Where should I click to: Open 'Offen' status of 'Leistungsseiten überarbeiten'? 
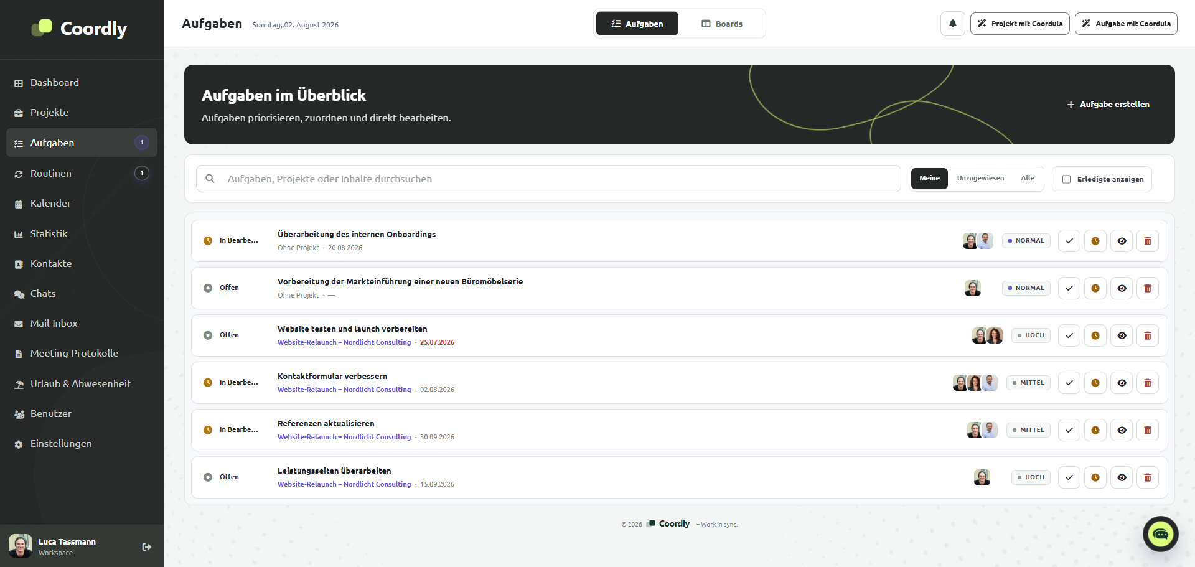click(x=222, y=477)
